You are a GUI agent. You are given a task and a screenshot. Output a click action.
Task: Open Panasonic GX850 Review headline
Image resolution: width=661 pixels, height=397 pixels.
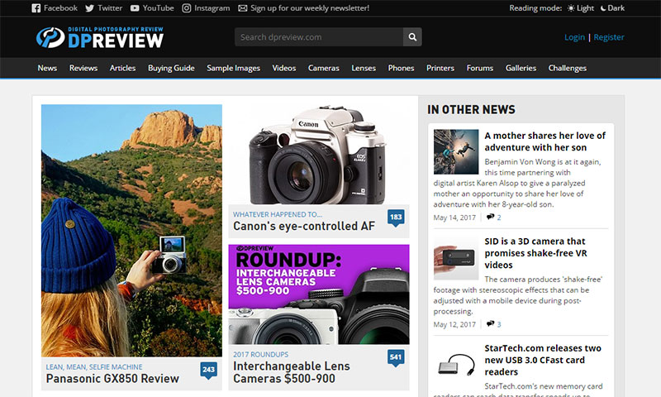(x=112, y=379)
